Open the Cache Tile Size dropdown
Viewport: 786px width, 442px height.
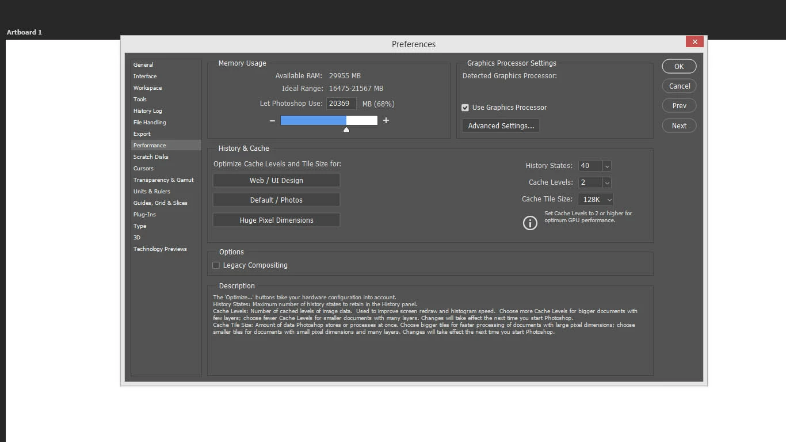[x=596, y=199]
